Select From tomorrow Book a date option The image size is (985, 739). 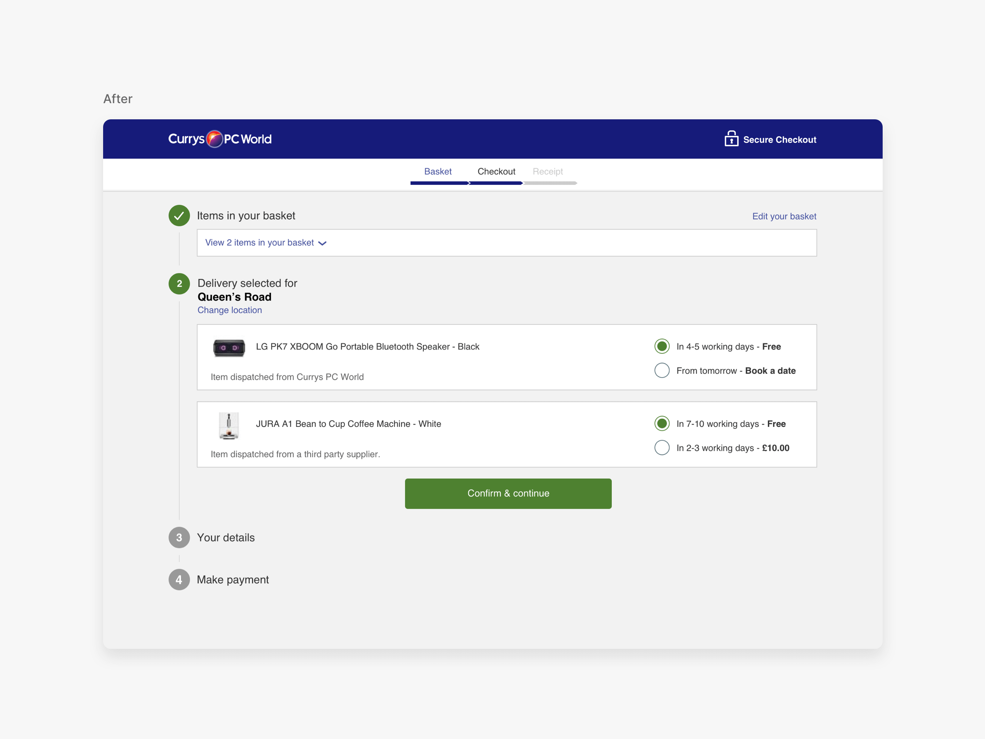click(x=662, y=370)
